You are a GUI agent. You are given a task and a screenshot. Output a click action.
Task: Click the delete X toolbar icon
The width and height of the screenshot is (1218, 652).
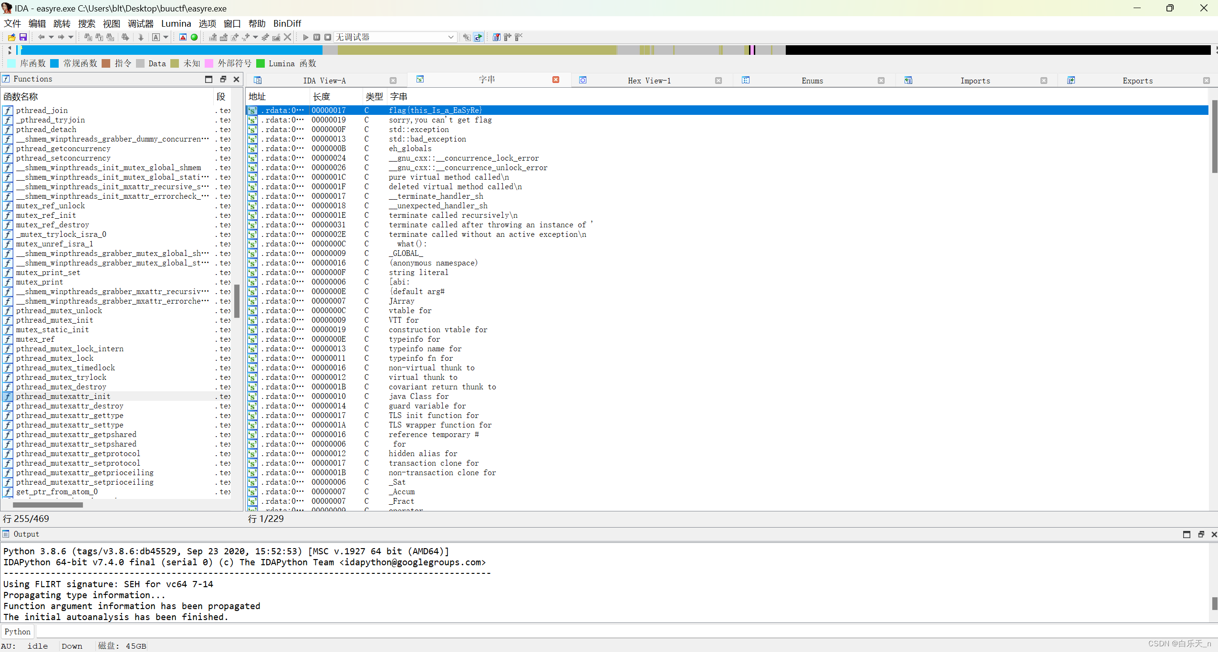[x=287, y=37]
